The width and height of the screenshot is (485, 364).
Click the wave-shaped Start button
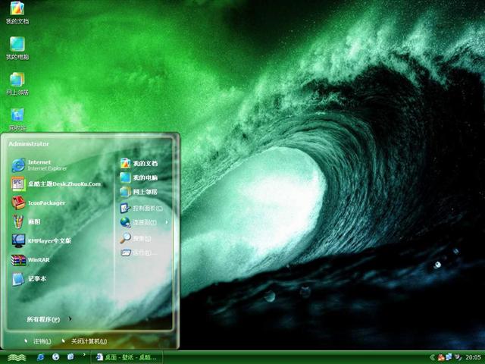(16, 357)
